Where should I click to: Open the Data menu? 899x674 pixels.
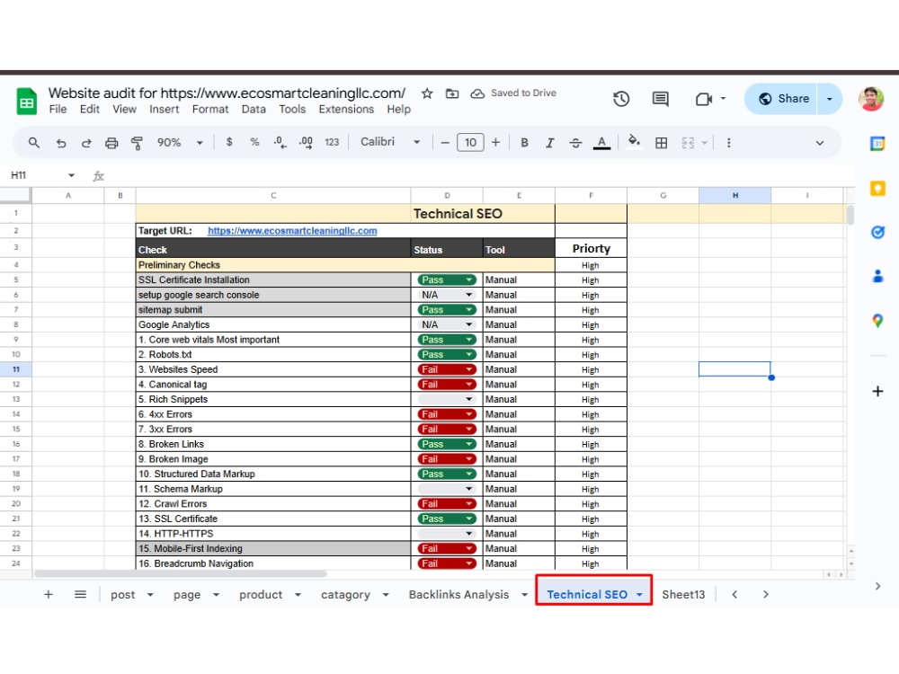254,109
